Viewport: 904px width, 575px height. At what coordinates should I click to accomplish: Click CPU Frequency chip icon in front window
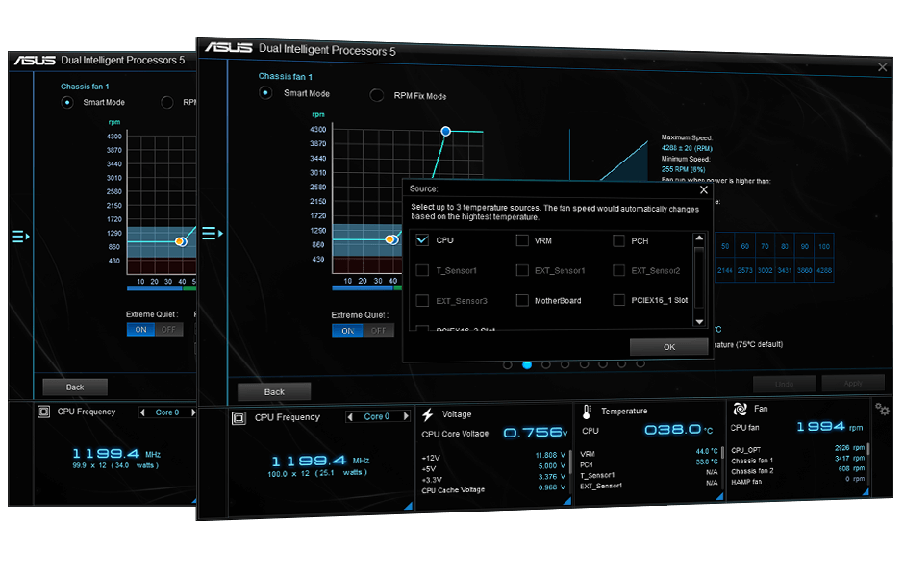[x=239, y=418]
